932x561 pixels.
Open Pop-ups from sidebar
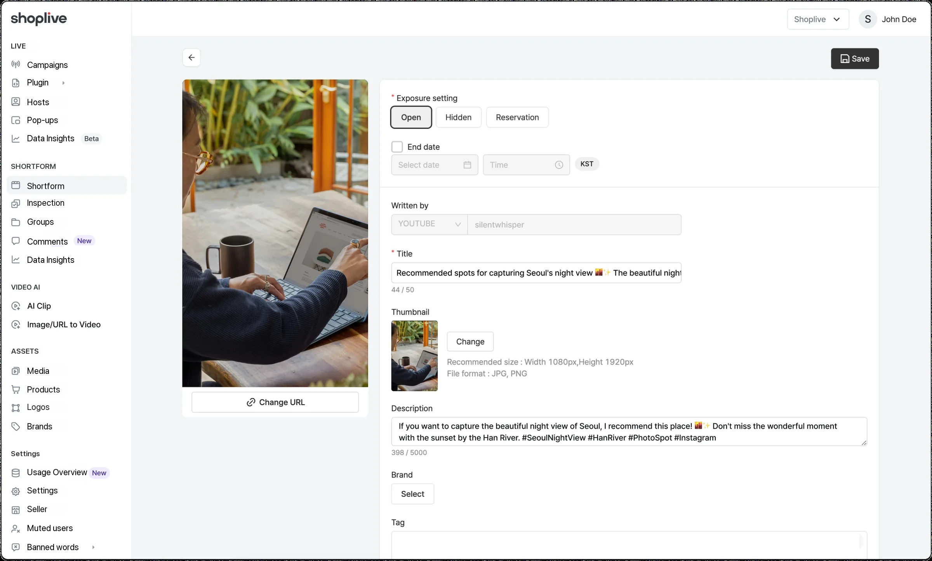(x=42, y=120)
